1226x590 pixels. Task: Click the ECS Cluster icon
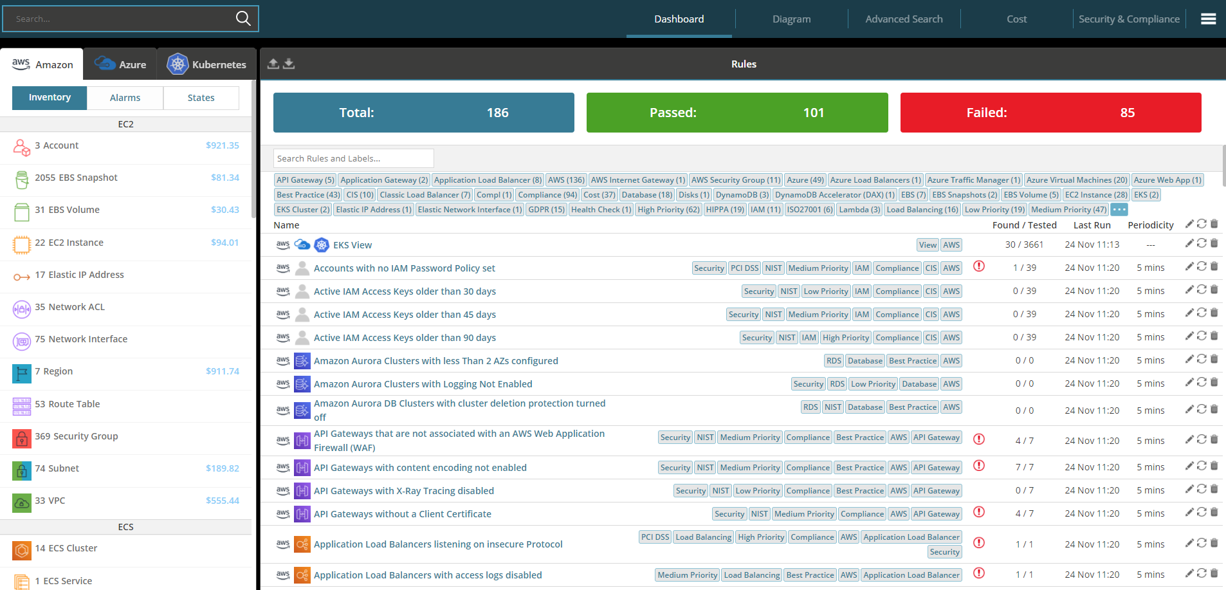(x=22, y=551)
